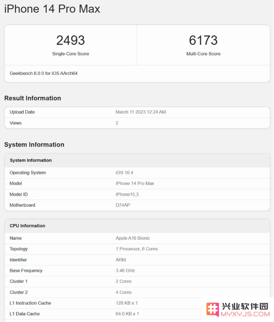Select the single-core score value "2493"
This screenshot has width=274, height=322.
tap(70, 40)
